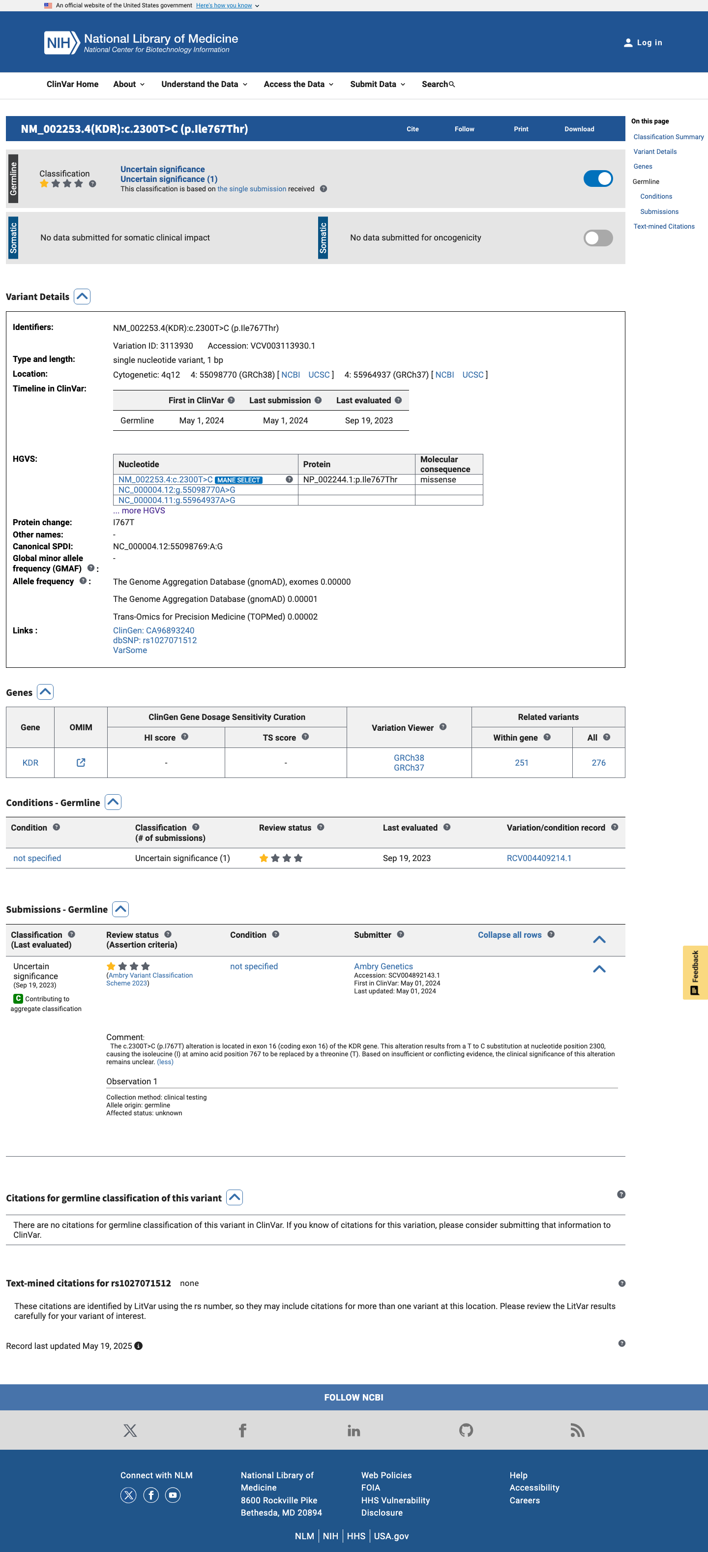Click help icon next to Variation Viewer
Screen dimensions: 708x1552
443,727
